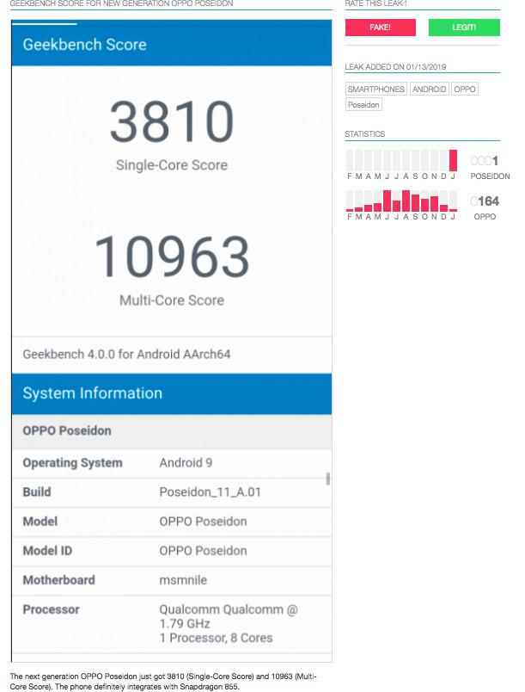This screenshot has height=692, width=525.
Task: Click the red FAKE! rating button
Action: tap(380, 28)
